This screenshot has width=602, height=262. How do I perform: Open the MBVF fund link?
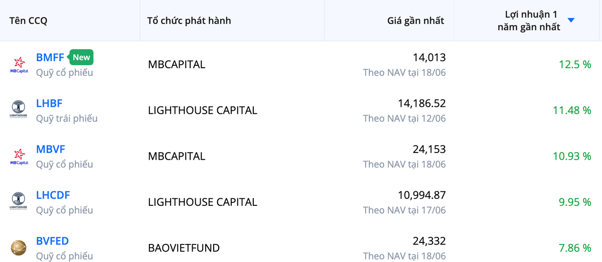[x=51, y=149]
